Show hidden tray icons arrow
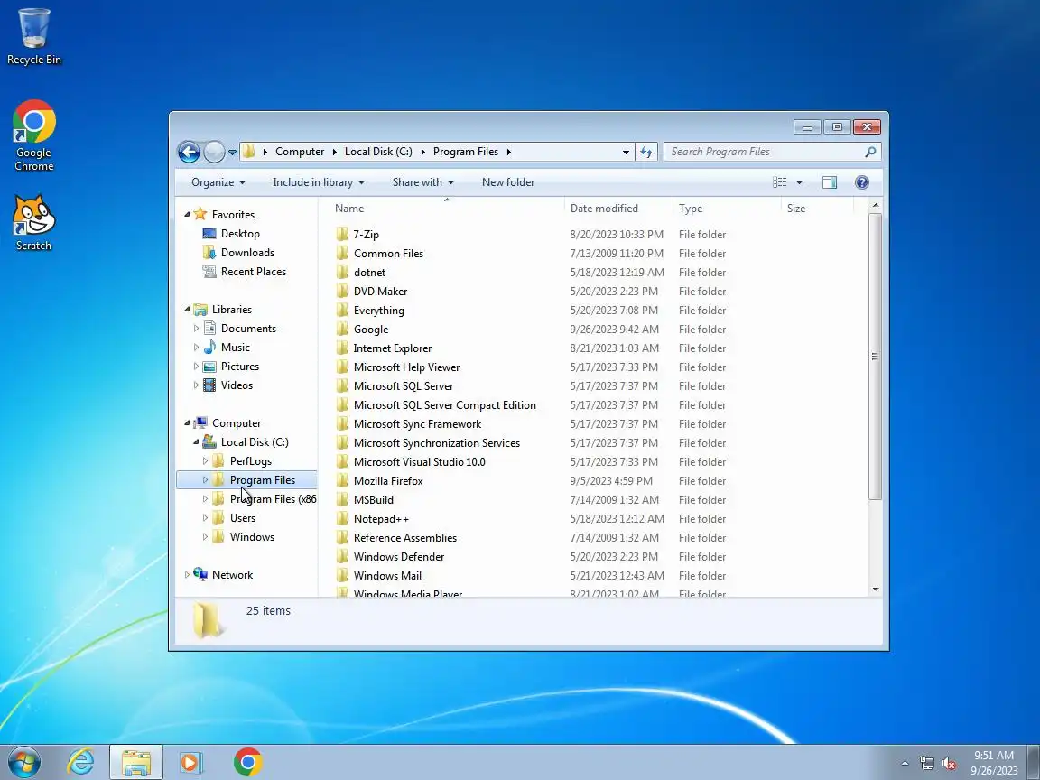This screenshot has width=1040, height=780. [905, 764]
